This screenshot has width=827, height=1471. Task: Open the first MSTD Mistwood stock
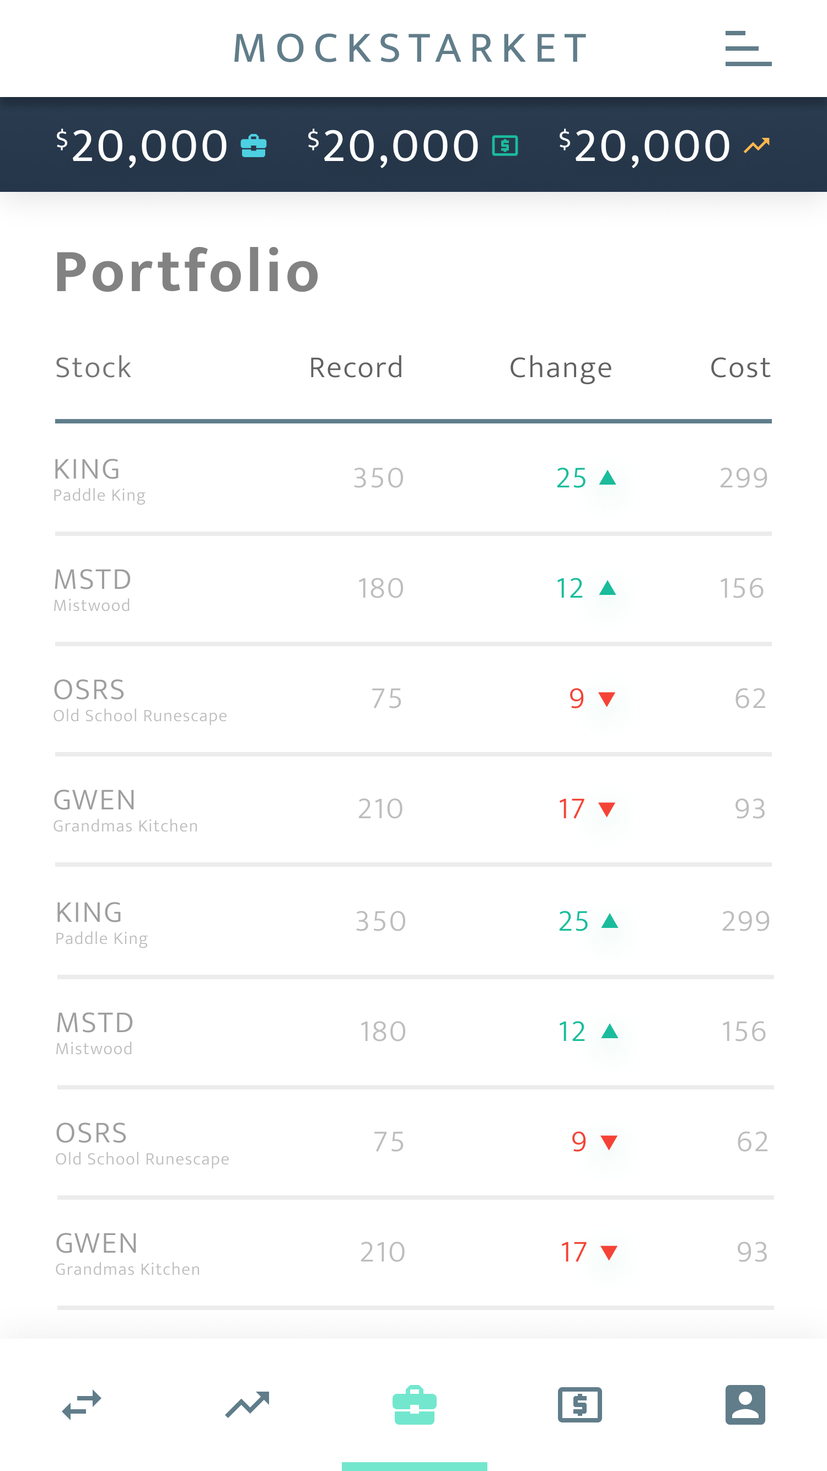(x=93, y=589)
